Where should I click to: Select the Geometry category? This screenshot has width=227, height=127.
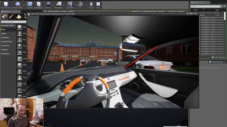5,46
